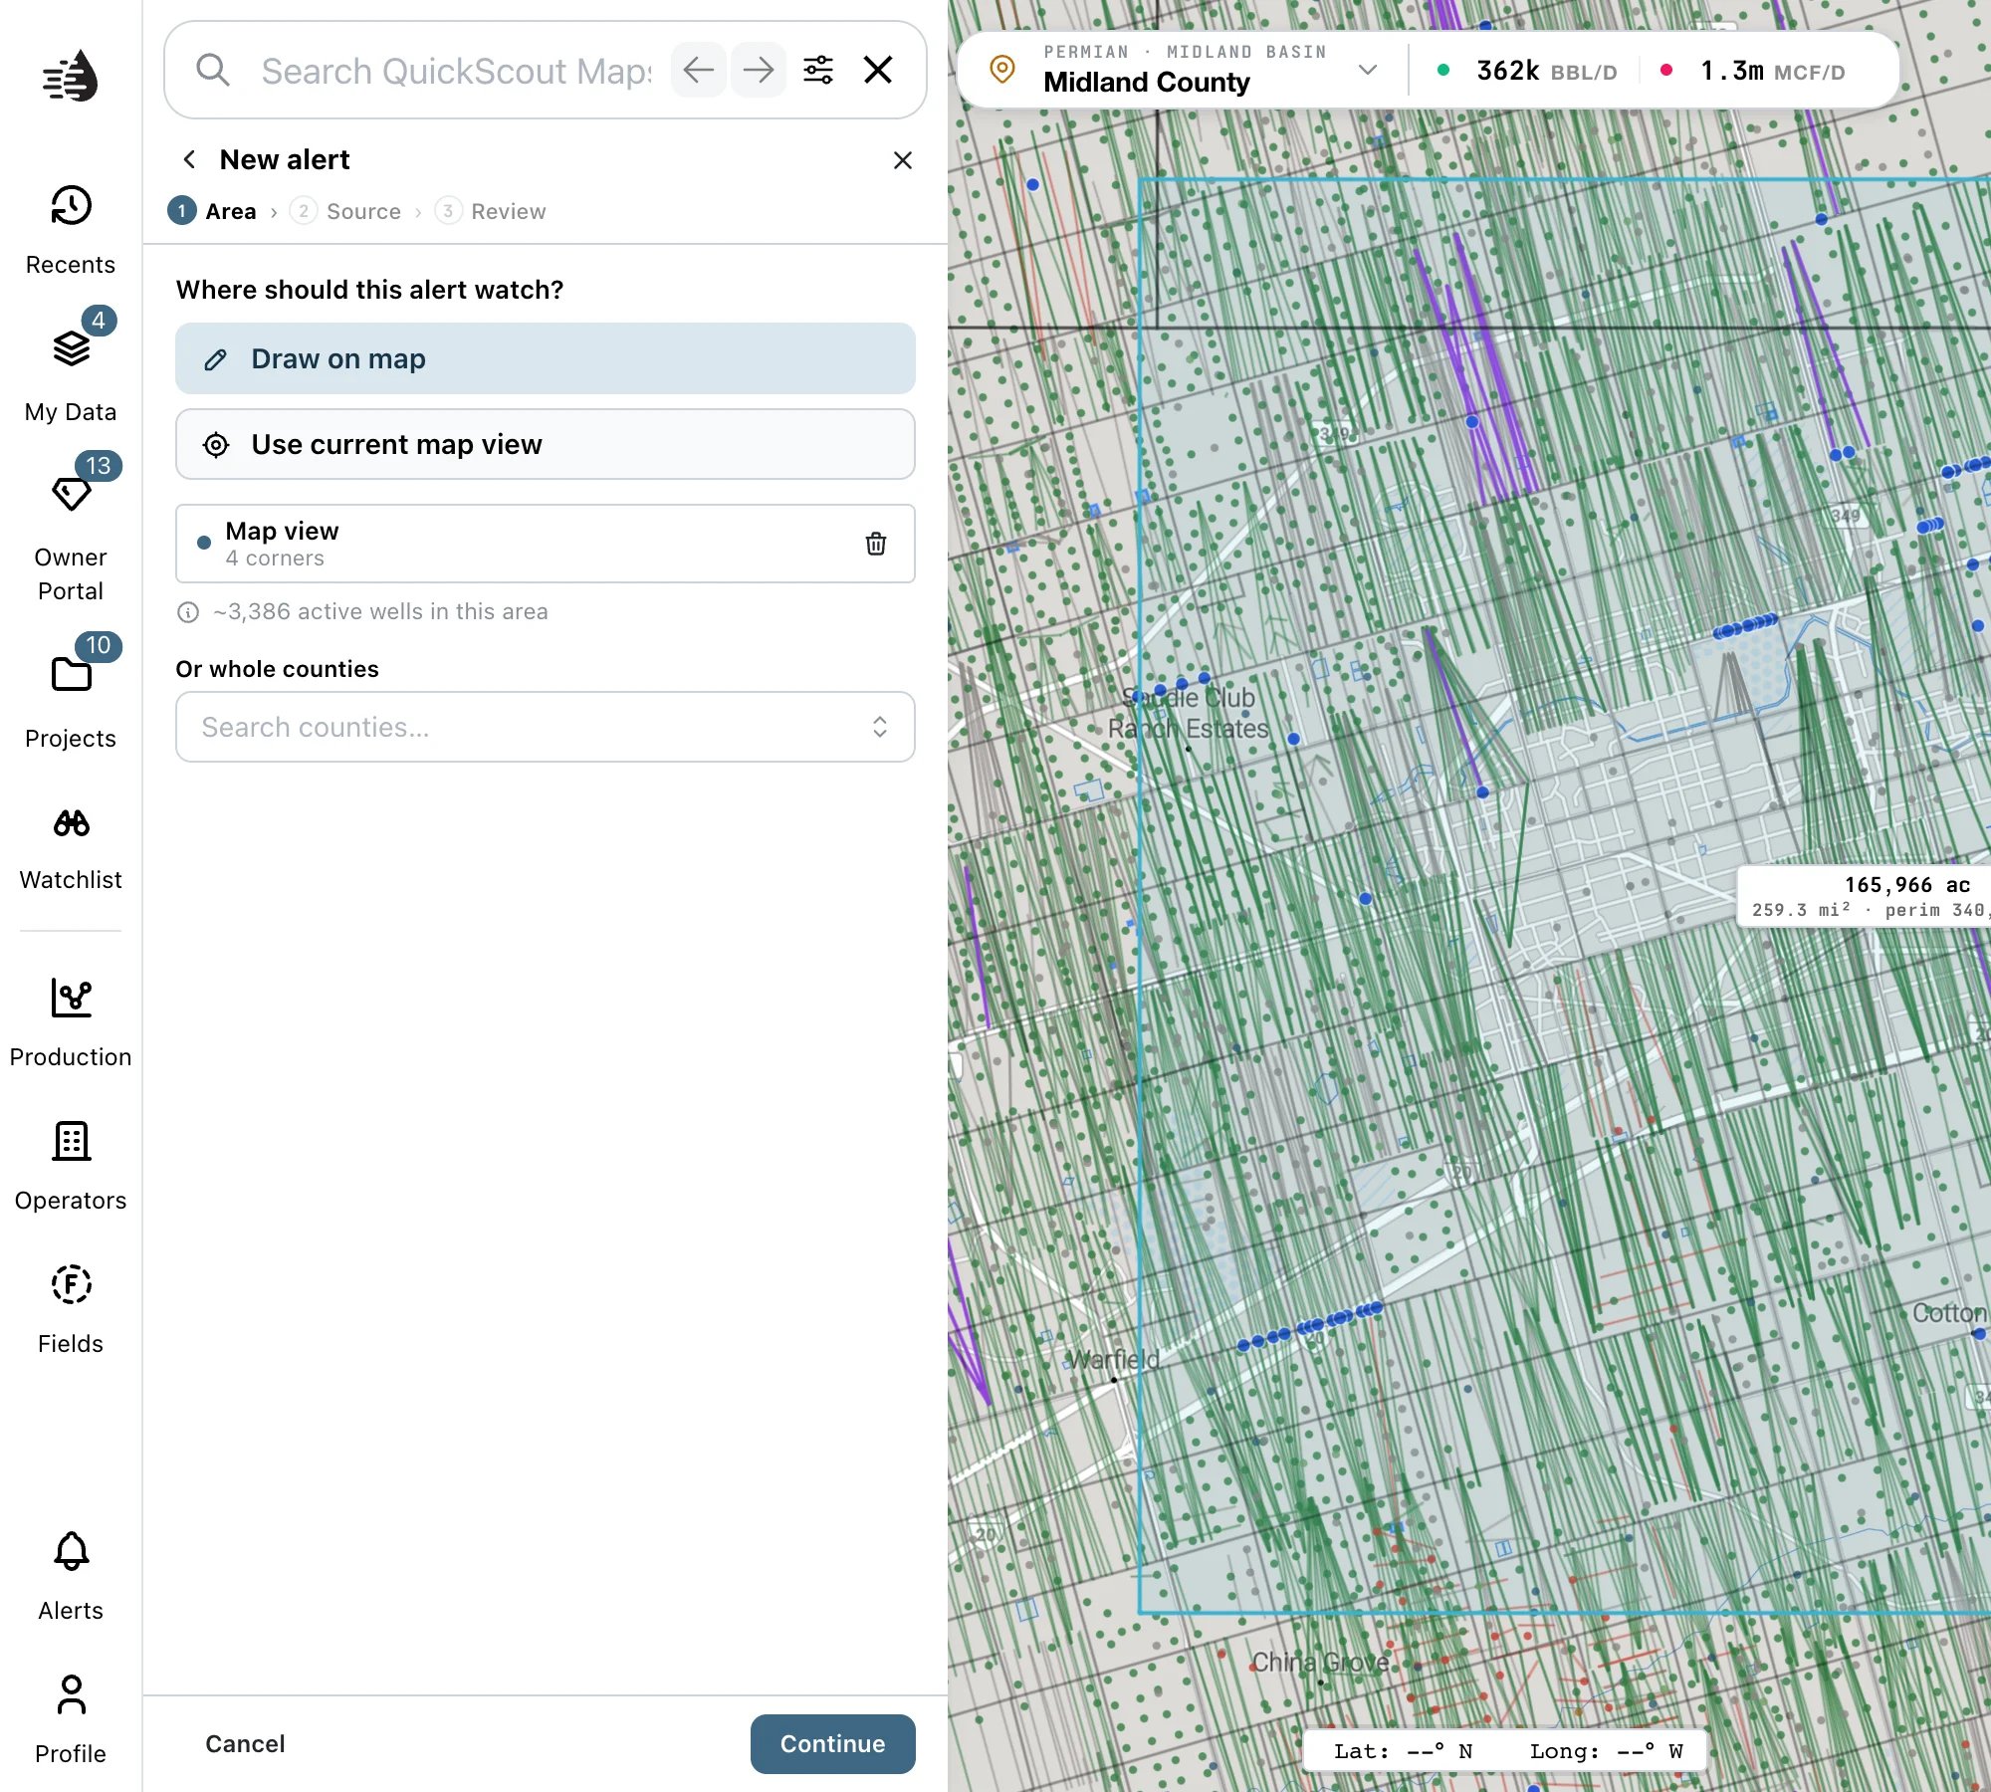Click the Lat/Long coordinate readout
1991x1792 pixels.
(1506, 1751)
